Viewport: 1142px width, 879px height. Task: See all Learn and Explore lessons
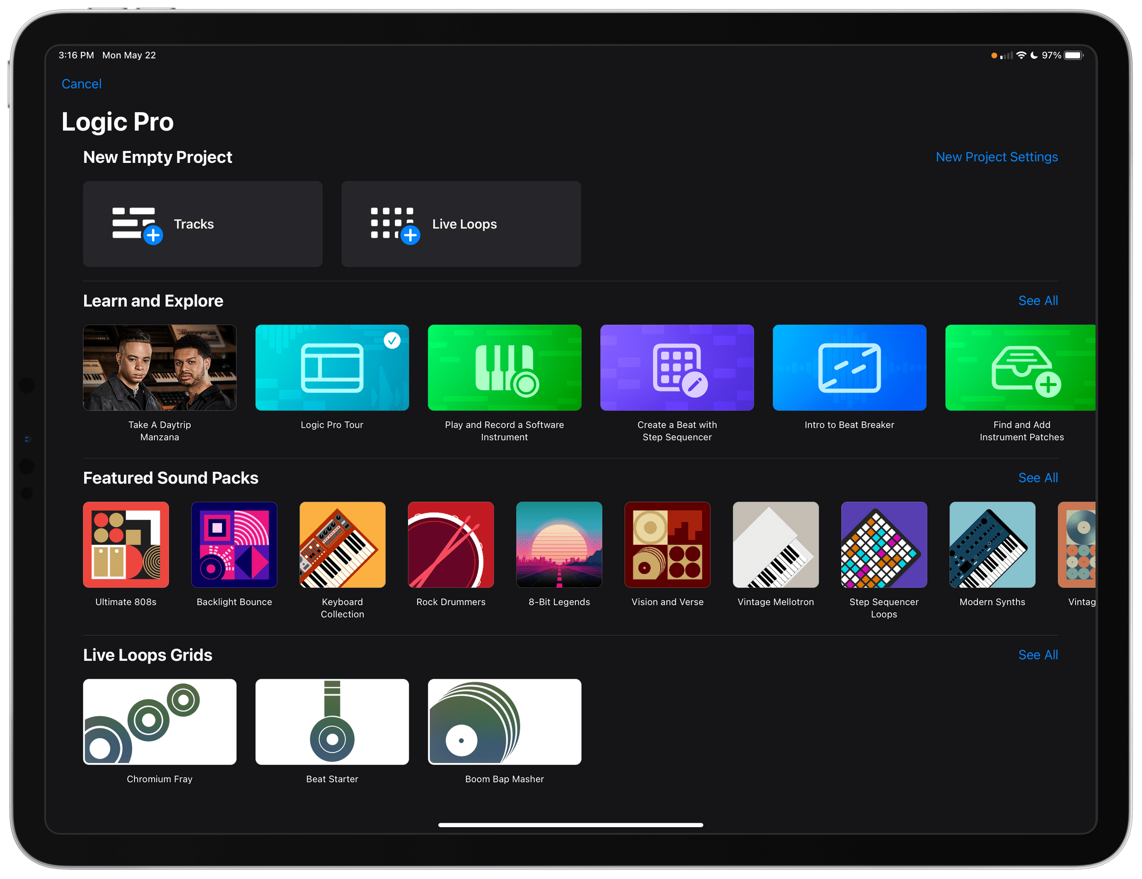(x=1038, y=301)
